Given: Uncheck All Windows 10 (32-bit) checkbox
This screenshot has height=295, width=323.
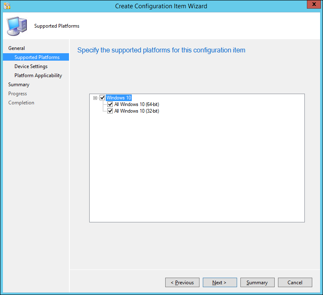Looking at the screenshot, I should 110,111.
